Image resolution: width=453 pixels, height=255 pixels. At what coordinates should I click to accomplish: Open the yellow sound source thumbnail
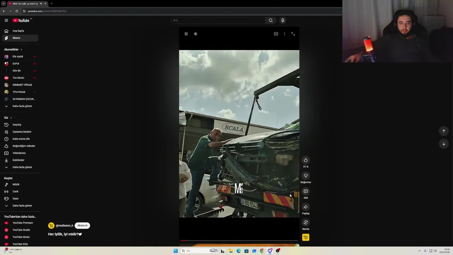(306, 237)
